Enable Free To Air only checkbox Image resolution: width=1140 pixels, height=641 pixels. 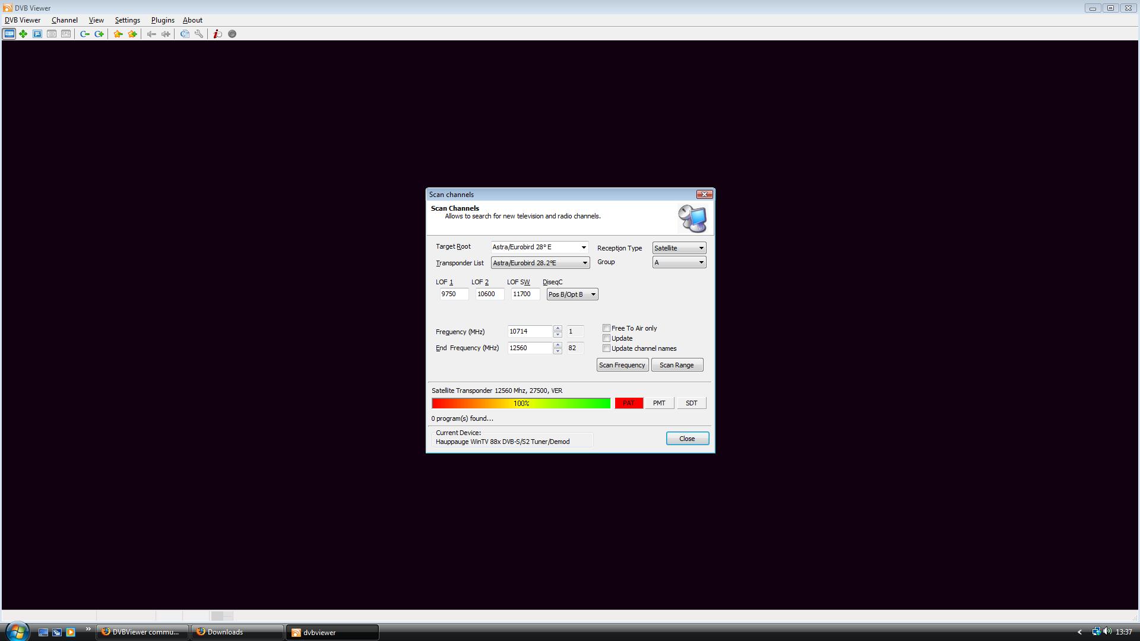(606, 328)
